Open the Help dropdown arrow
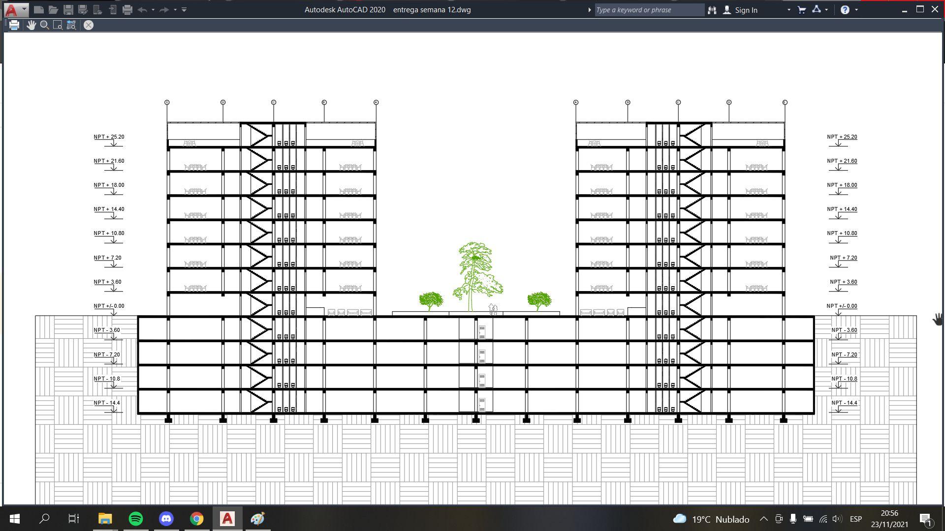945x531 pixels. (x=856, y=10)
